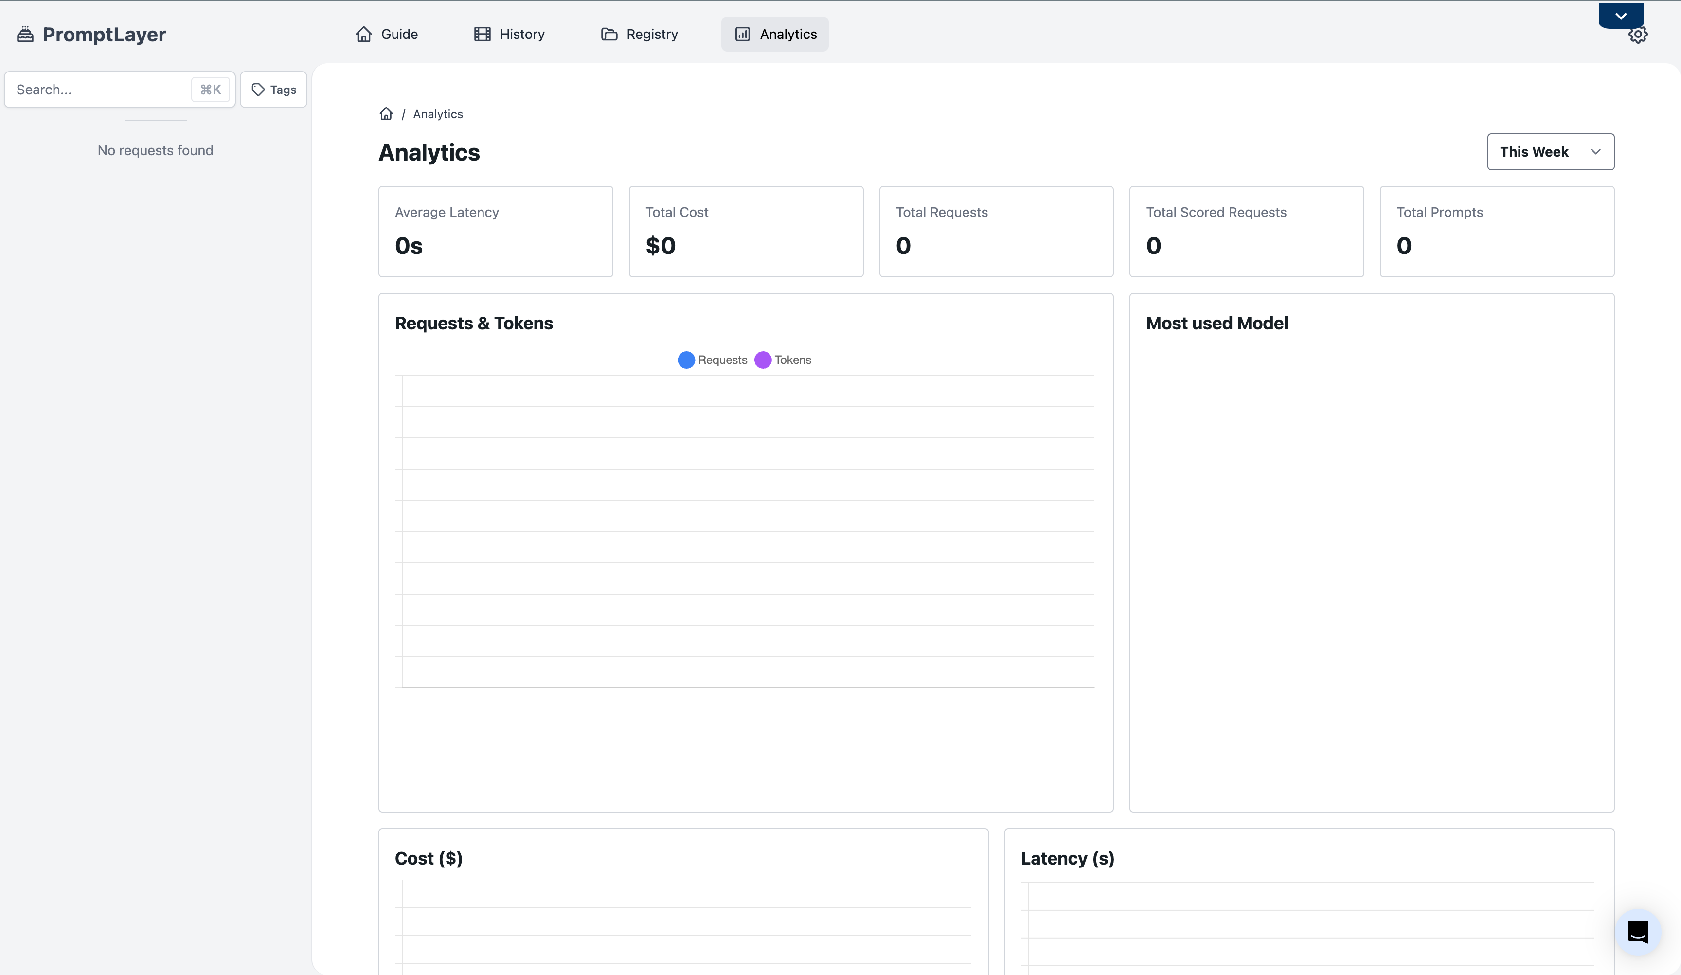Open the chat support widget

(1638, 932)
